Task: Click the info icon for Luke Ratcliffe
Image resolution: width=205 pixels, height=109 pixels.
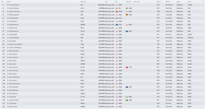Action: (8, 87)
